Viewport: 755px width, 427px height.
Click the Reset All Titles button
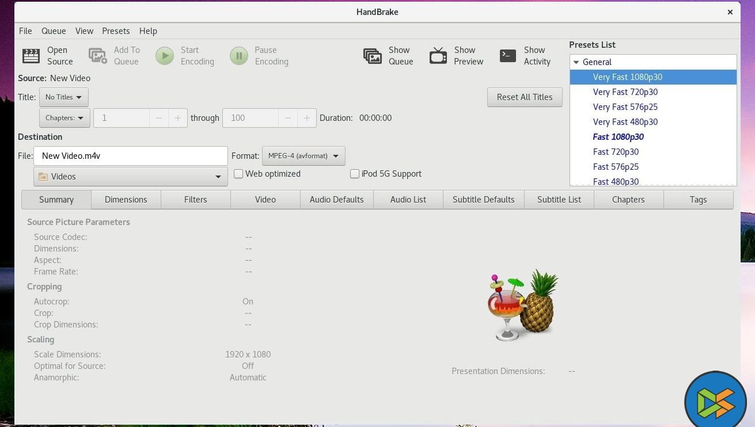(x=525, y=97)
